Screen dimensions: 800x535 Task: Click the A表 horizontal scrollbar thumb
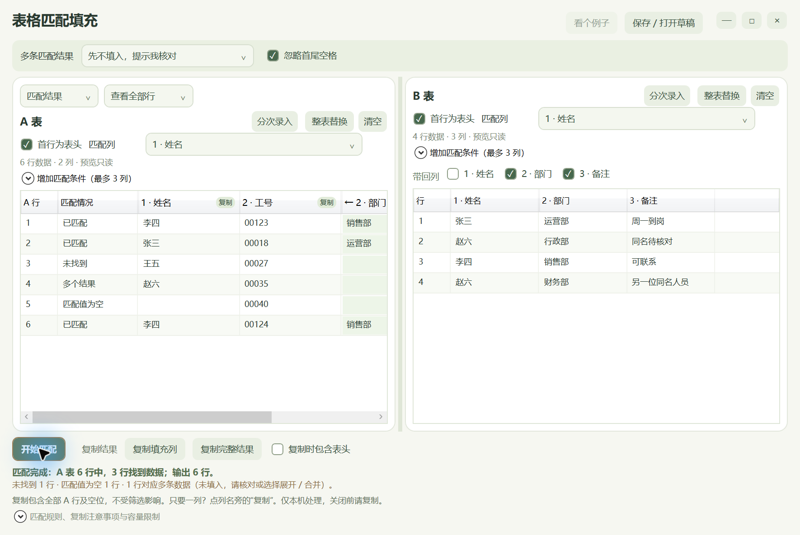152,417
